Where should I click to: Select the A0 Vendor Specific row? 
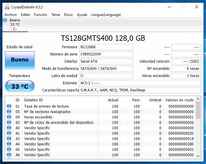pyautogui.click(x=100, y=128)
